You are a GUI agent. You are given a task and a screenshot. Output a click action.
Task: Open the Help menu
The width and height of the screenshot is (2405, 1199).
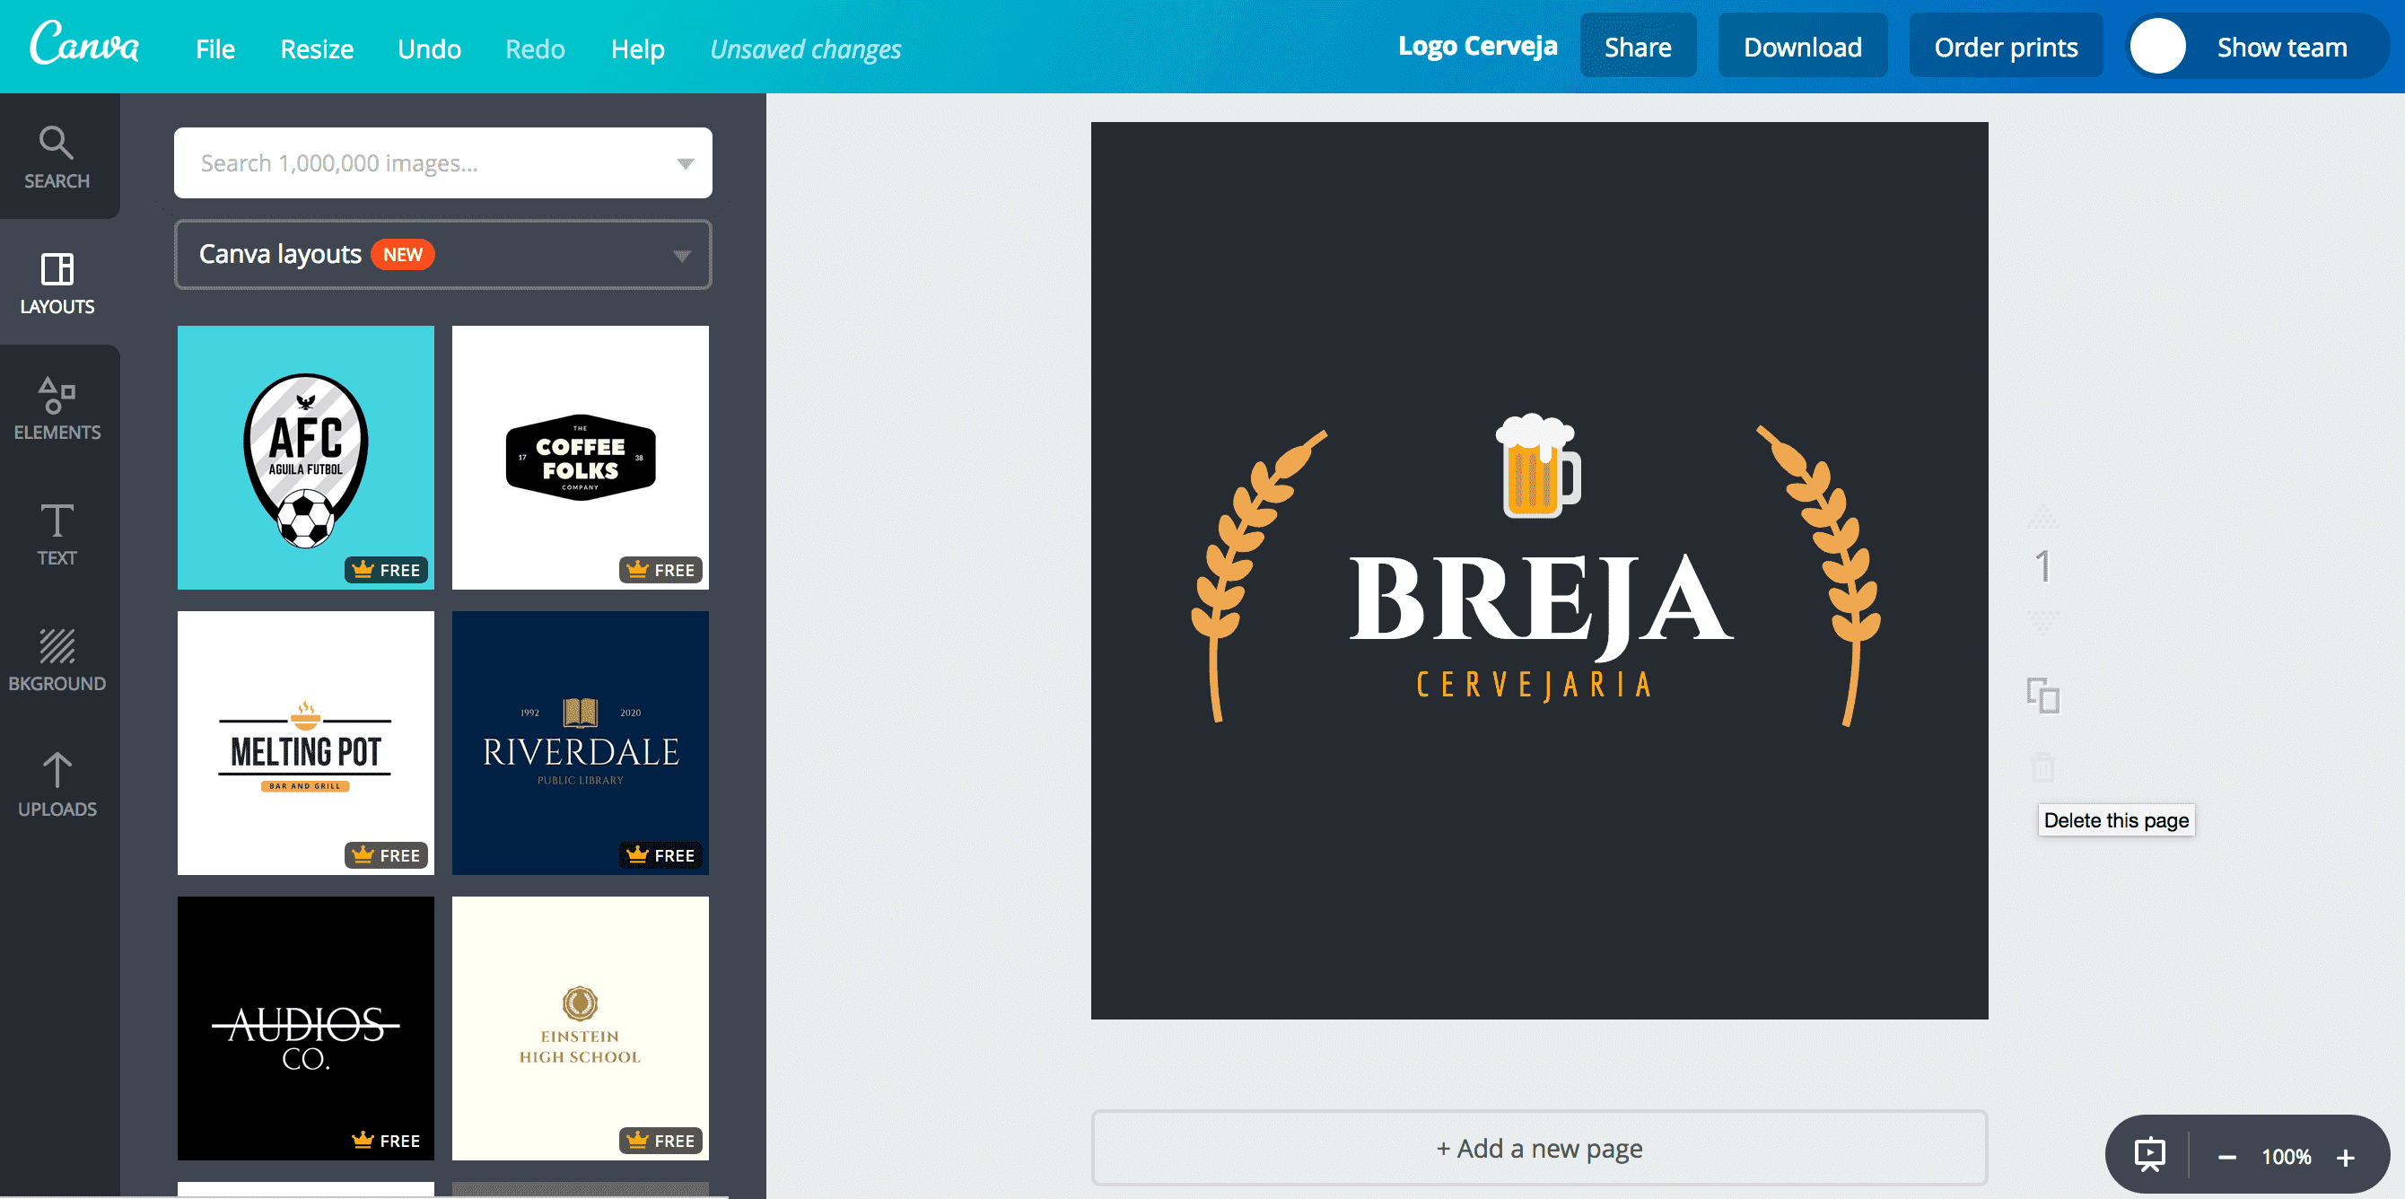[x=638, y=48]
